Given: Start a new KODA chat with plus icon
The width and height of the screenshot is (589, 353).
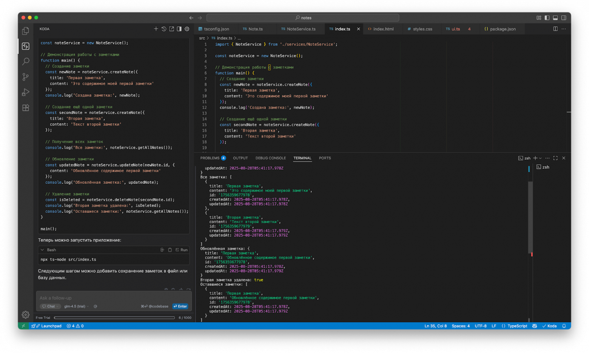Looking at the screenshot, I should click(156, 29).
